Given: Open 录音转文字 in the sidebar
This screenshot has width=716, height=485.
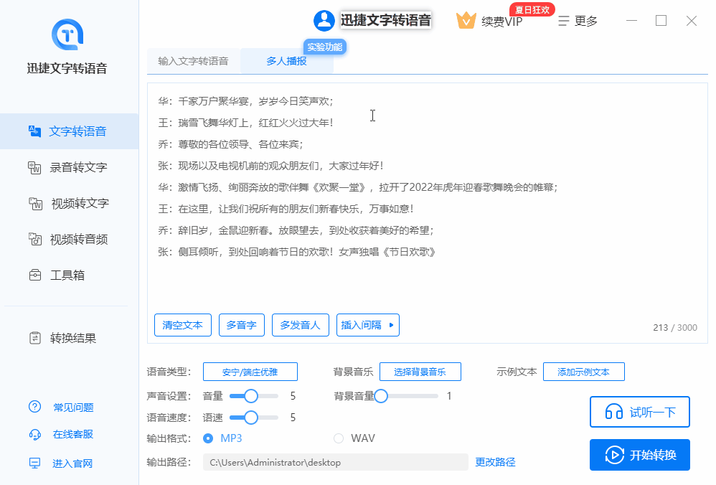Looking at the screenshot, I should tap(70, 168).
